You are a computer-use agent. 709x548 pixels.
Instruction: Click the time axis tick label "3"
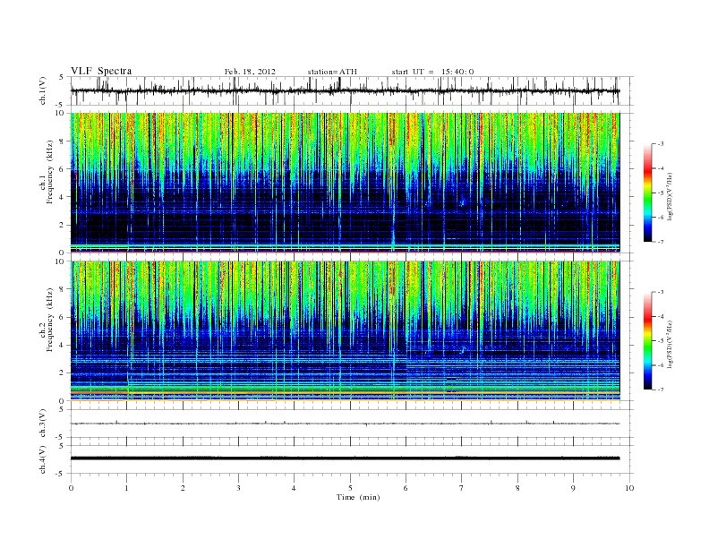[x=238, y=488]
